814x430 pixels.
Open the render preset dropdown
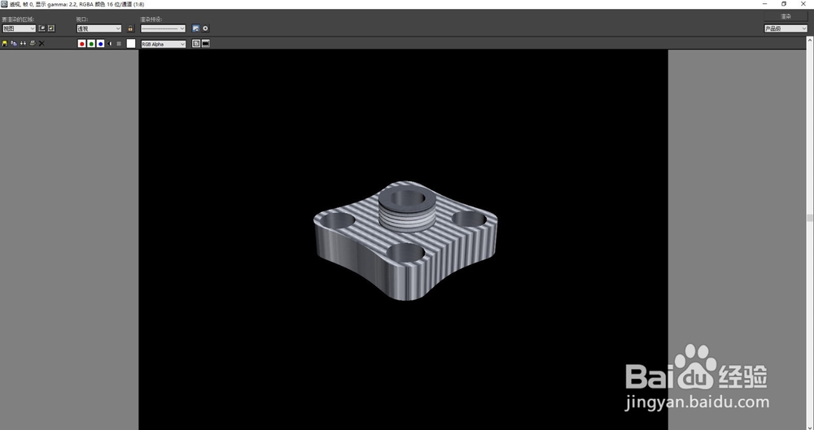(163, 28)
